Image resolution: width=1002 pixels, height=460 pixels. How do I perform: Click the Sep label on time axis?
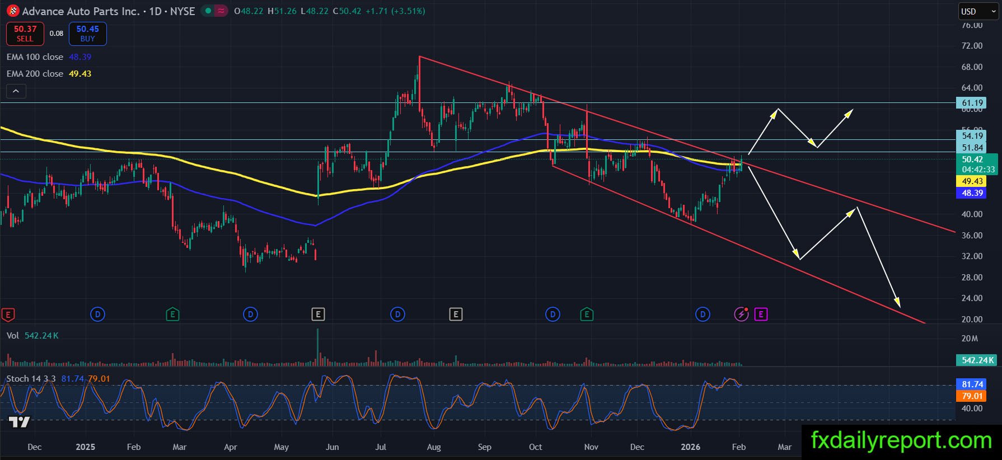coord(484,447)
